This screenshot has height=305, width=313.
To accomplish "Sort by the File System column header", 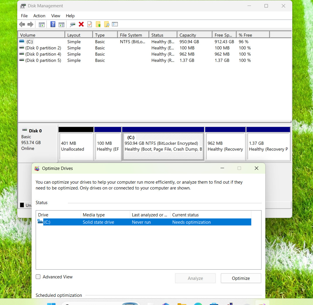I will [133, 35].
